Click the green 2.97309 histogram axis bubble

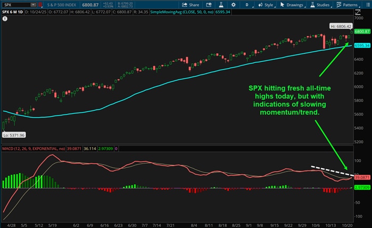362,188
